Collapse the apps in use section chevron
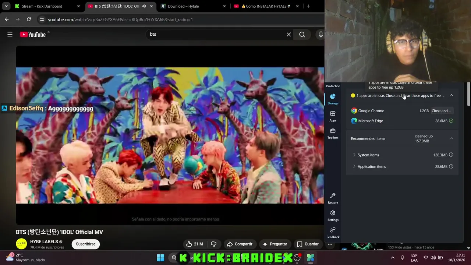Image resolution: width=471 pixels, height=265 pixels. (x=451, y=96)
